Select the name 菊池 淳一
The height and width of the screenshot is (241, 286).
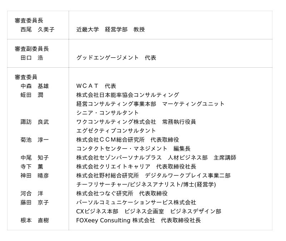tap(35, 140)
